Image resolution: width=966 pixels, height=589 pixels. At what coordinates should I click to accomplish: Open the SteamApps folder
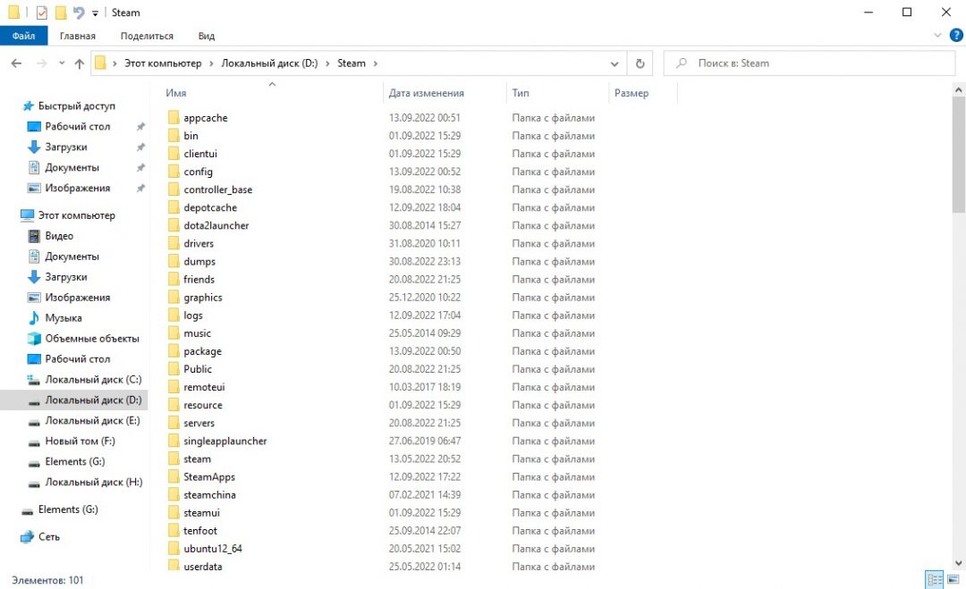208,476
